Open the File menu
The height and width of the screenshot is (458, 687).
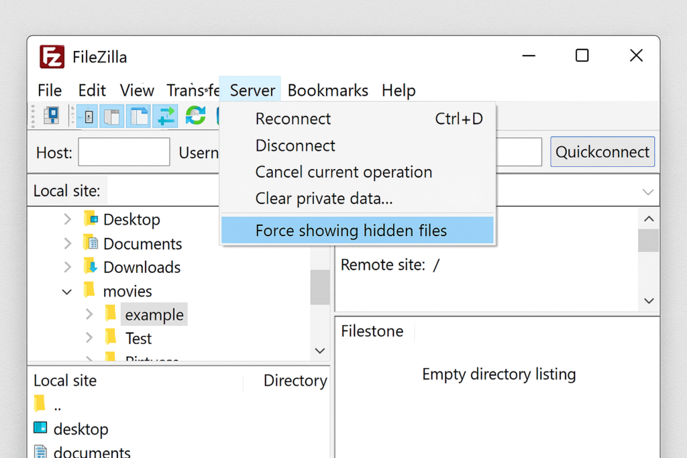pyautogui.click(x=50, y=91)
